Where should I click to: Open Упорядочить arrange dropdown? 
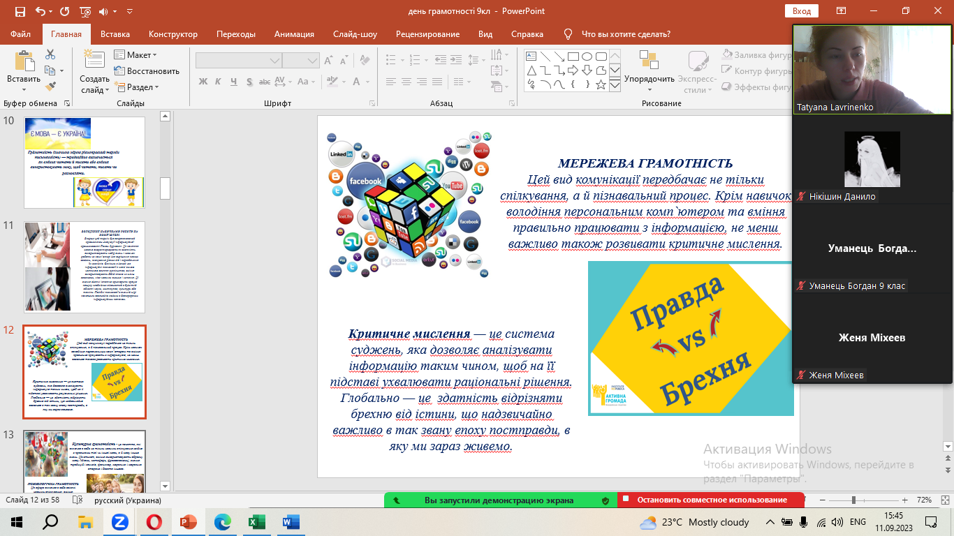pos(650,72)
